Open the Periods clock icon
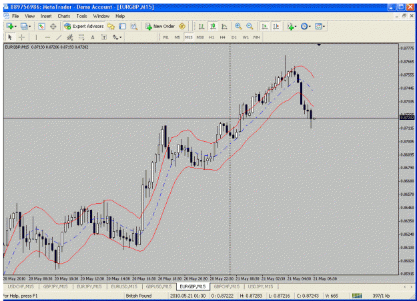Image resolution: width=417 pixels, height=301 pixels. [x=304, y=26]
